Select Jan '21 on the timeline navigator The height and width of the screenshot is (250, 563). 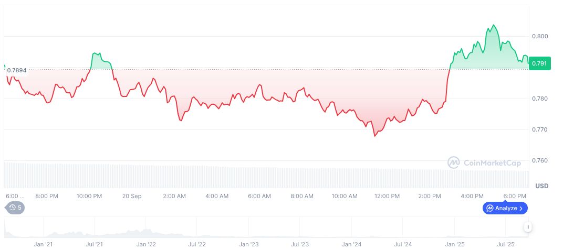click(x=43, y=244)
